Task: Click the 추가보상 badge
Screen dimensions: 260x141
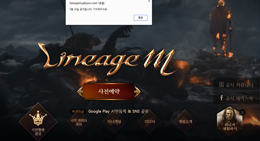Action: (x=78, y=112)
